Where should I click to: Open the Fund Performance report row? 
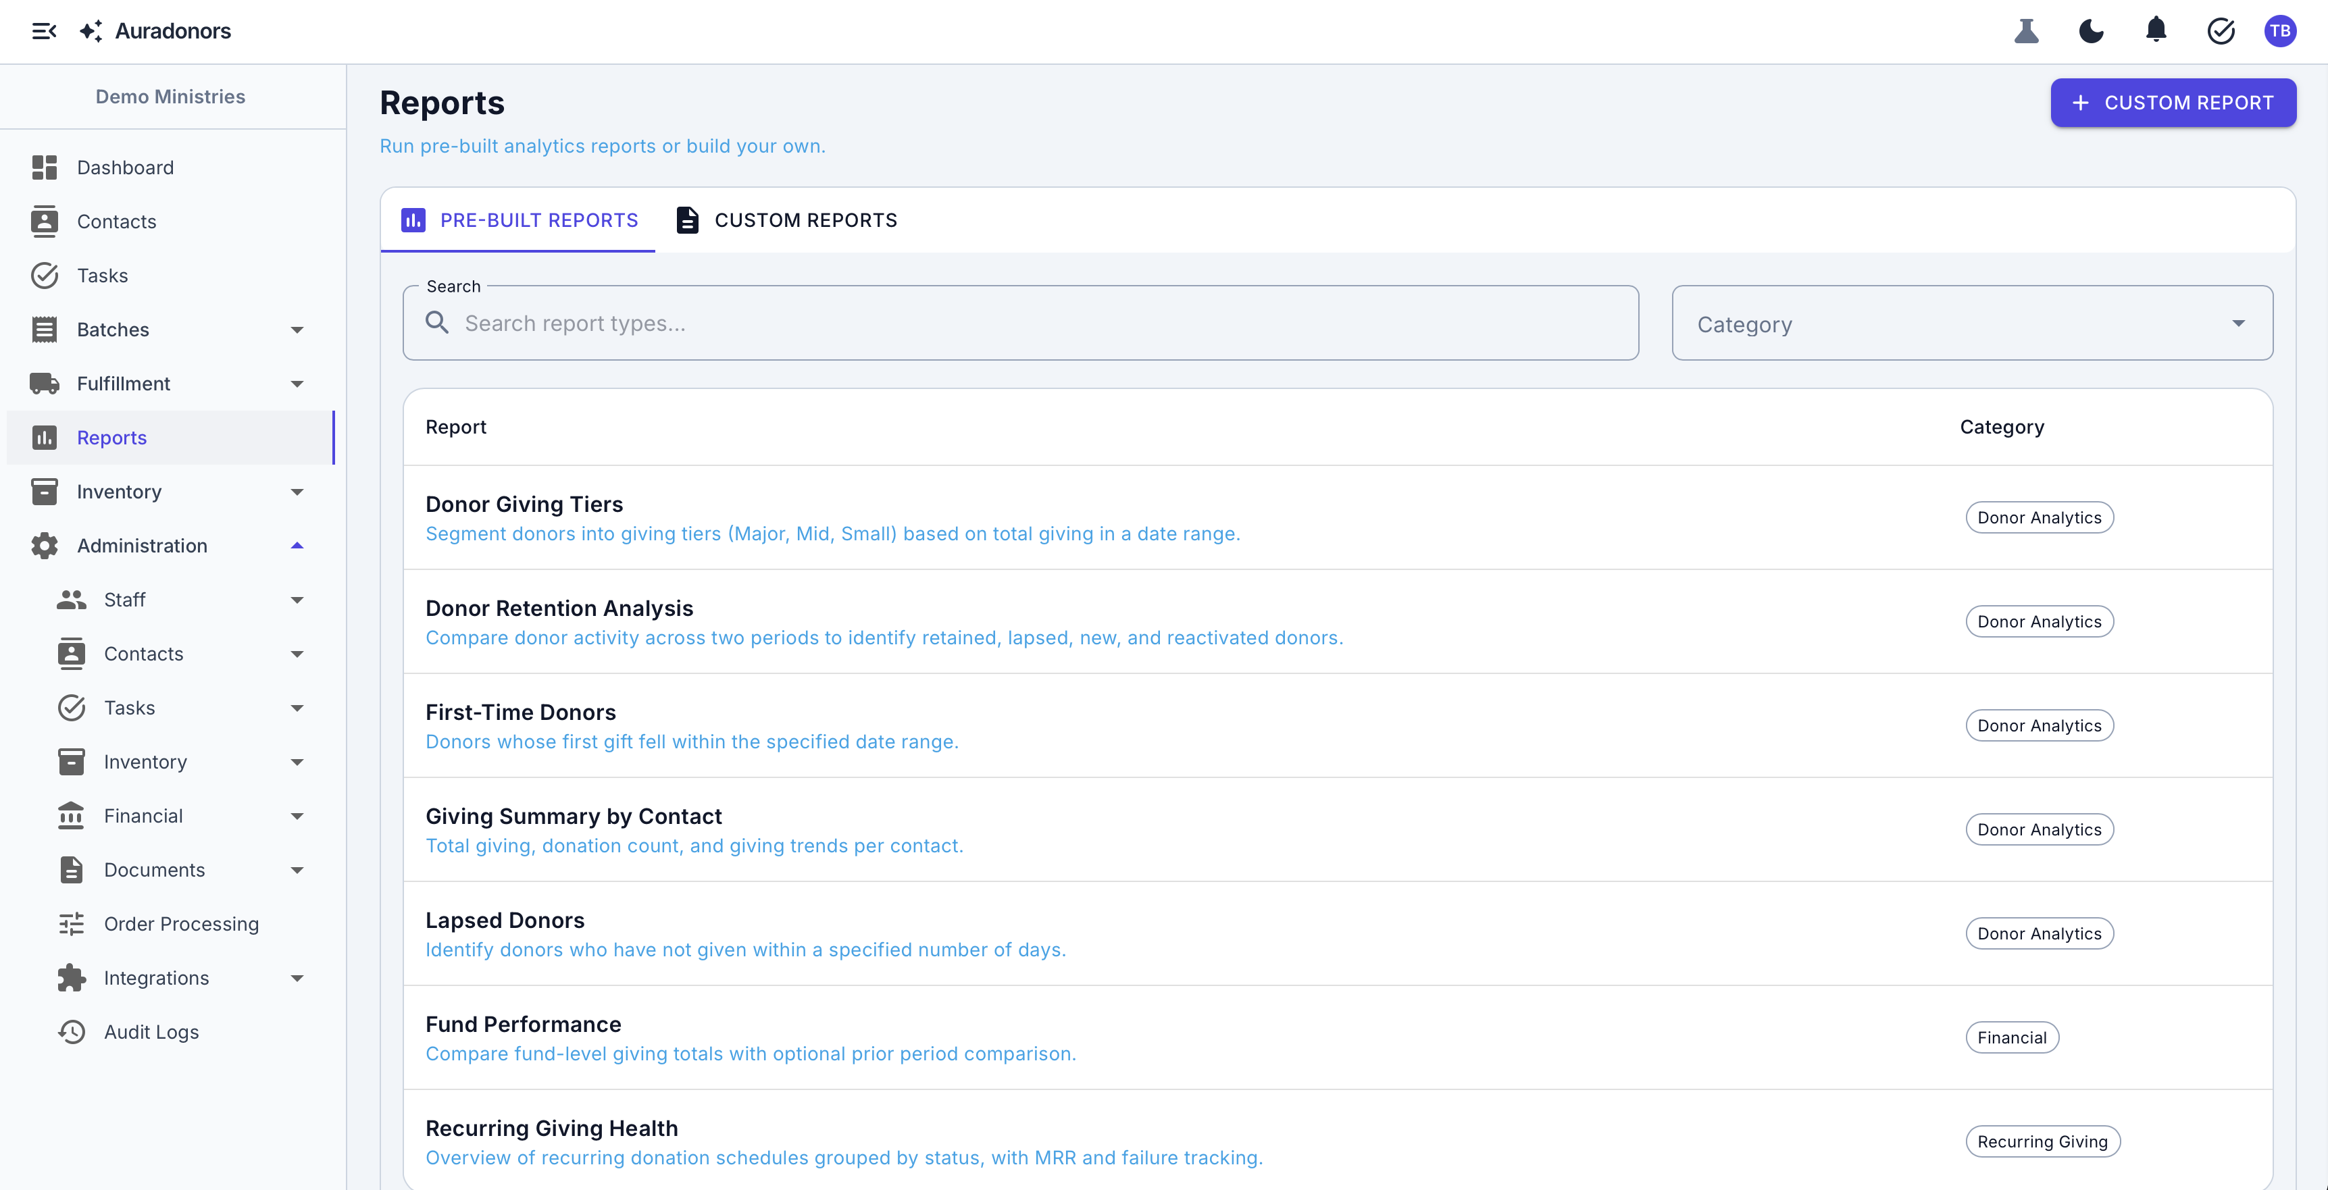point(524,1025)
